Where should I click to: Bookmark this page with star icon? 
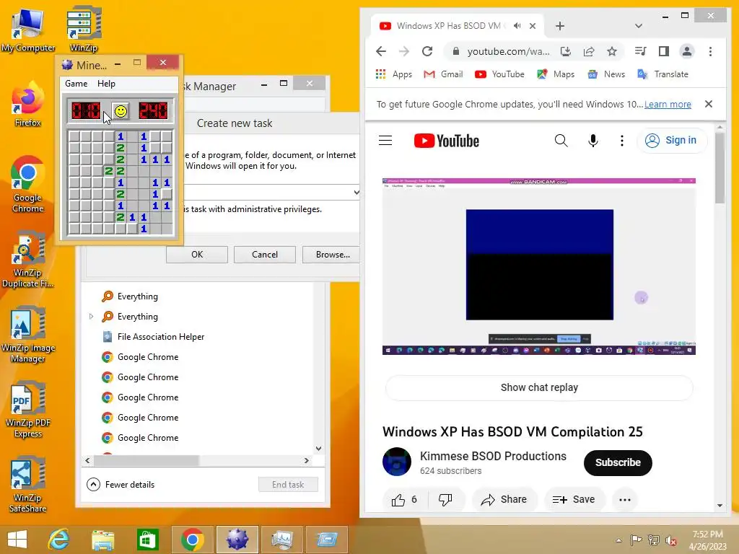tap(612, 51)
